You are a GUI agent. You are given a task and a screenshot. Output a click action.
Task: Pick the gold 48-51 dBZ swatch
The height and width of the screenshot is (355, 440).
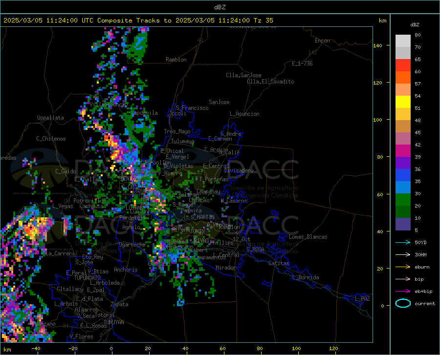403,114
